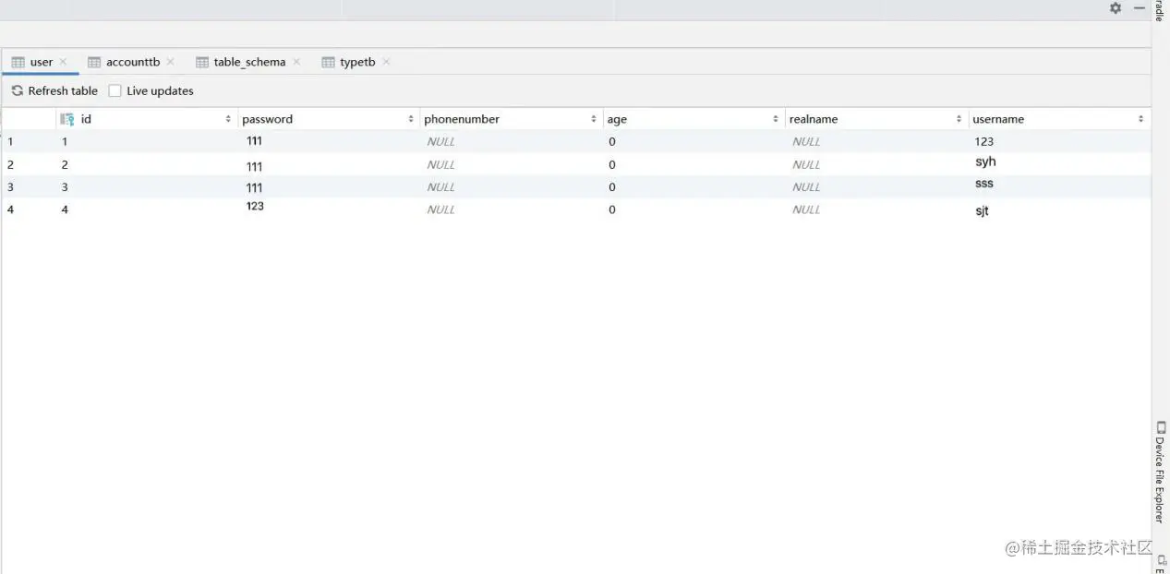The height and width of the screenshot is (574, 1170).
Task: Click the typetb tab table icon
Action: click(328, 62)
